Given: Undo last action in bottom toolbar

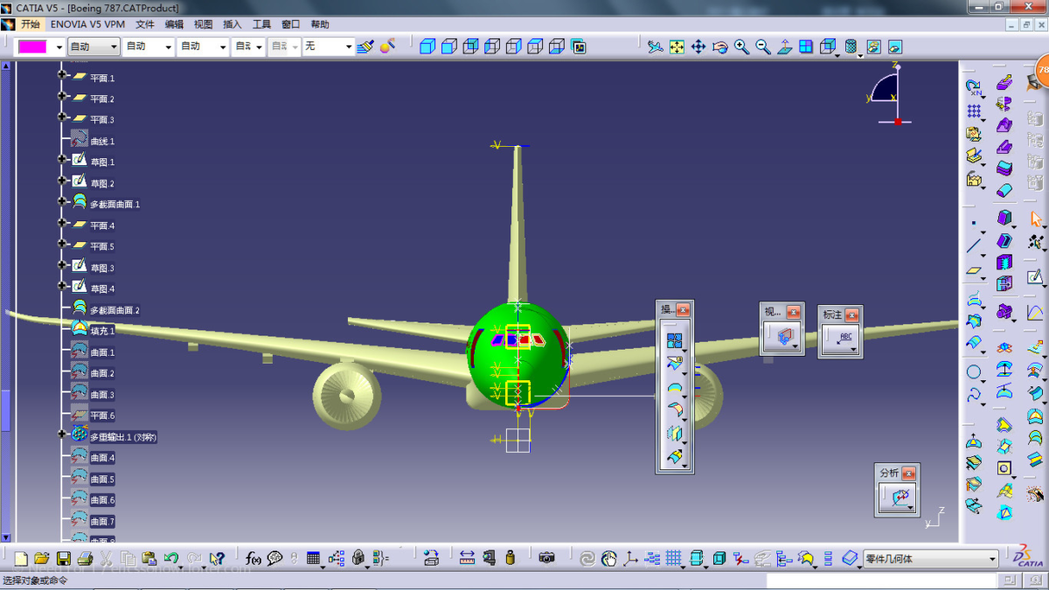Looking at the screenshot, I should [171, 558].
